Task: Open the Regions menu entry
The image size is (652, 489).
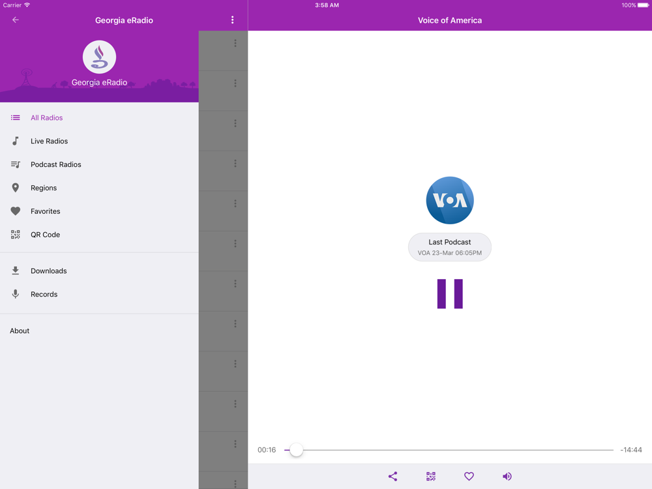Action: (99, 188)
